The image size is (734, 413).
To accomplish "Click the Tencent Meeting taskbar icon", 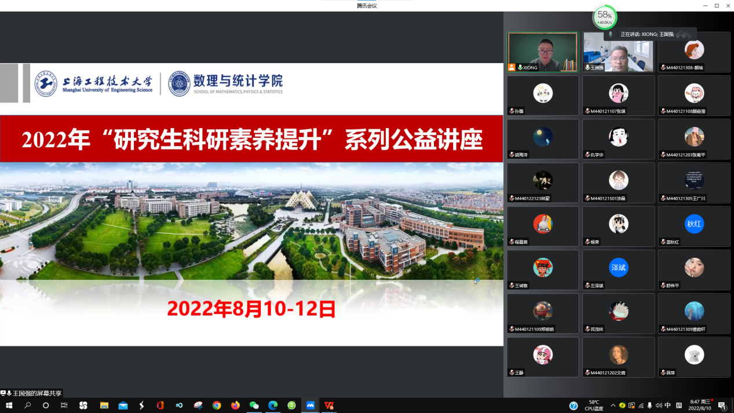I will pos(311,405).
